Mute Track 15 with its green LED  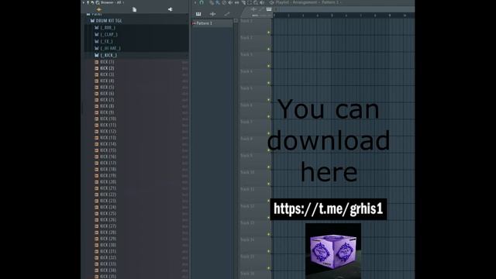point(269,268)
